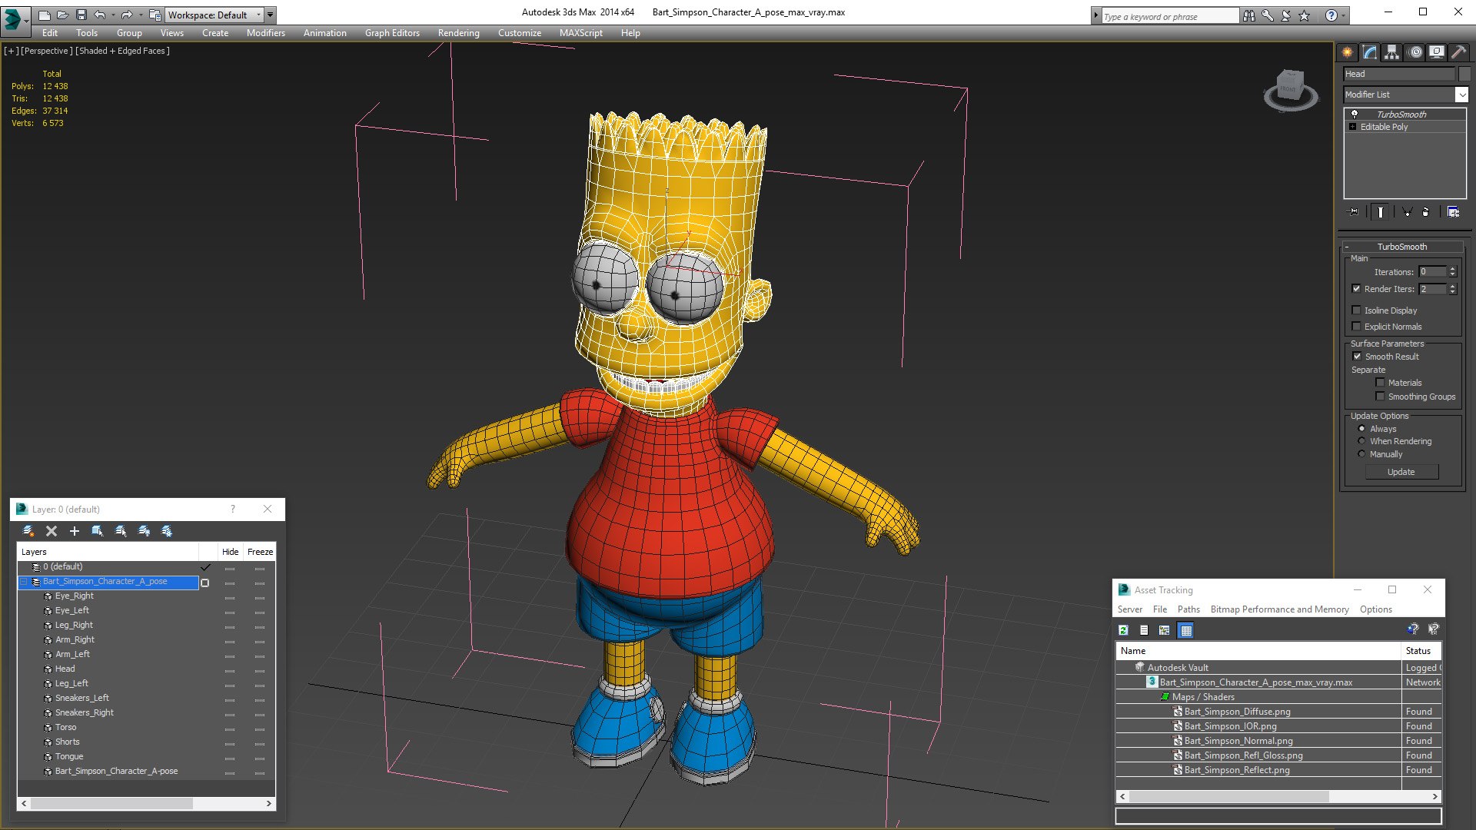Click the Undo arrow icon

coord(99,15)
